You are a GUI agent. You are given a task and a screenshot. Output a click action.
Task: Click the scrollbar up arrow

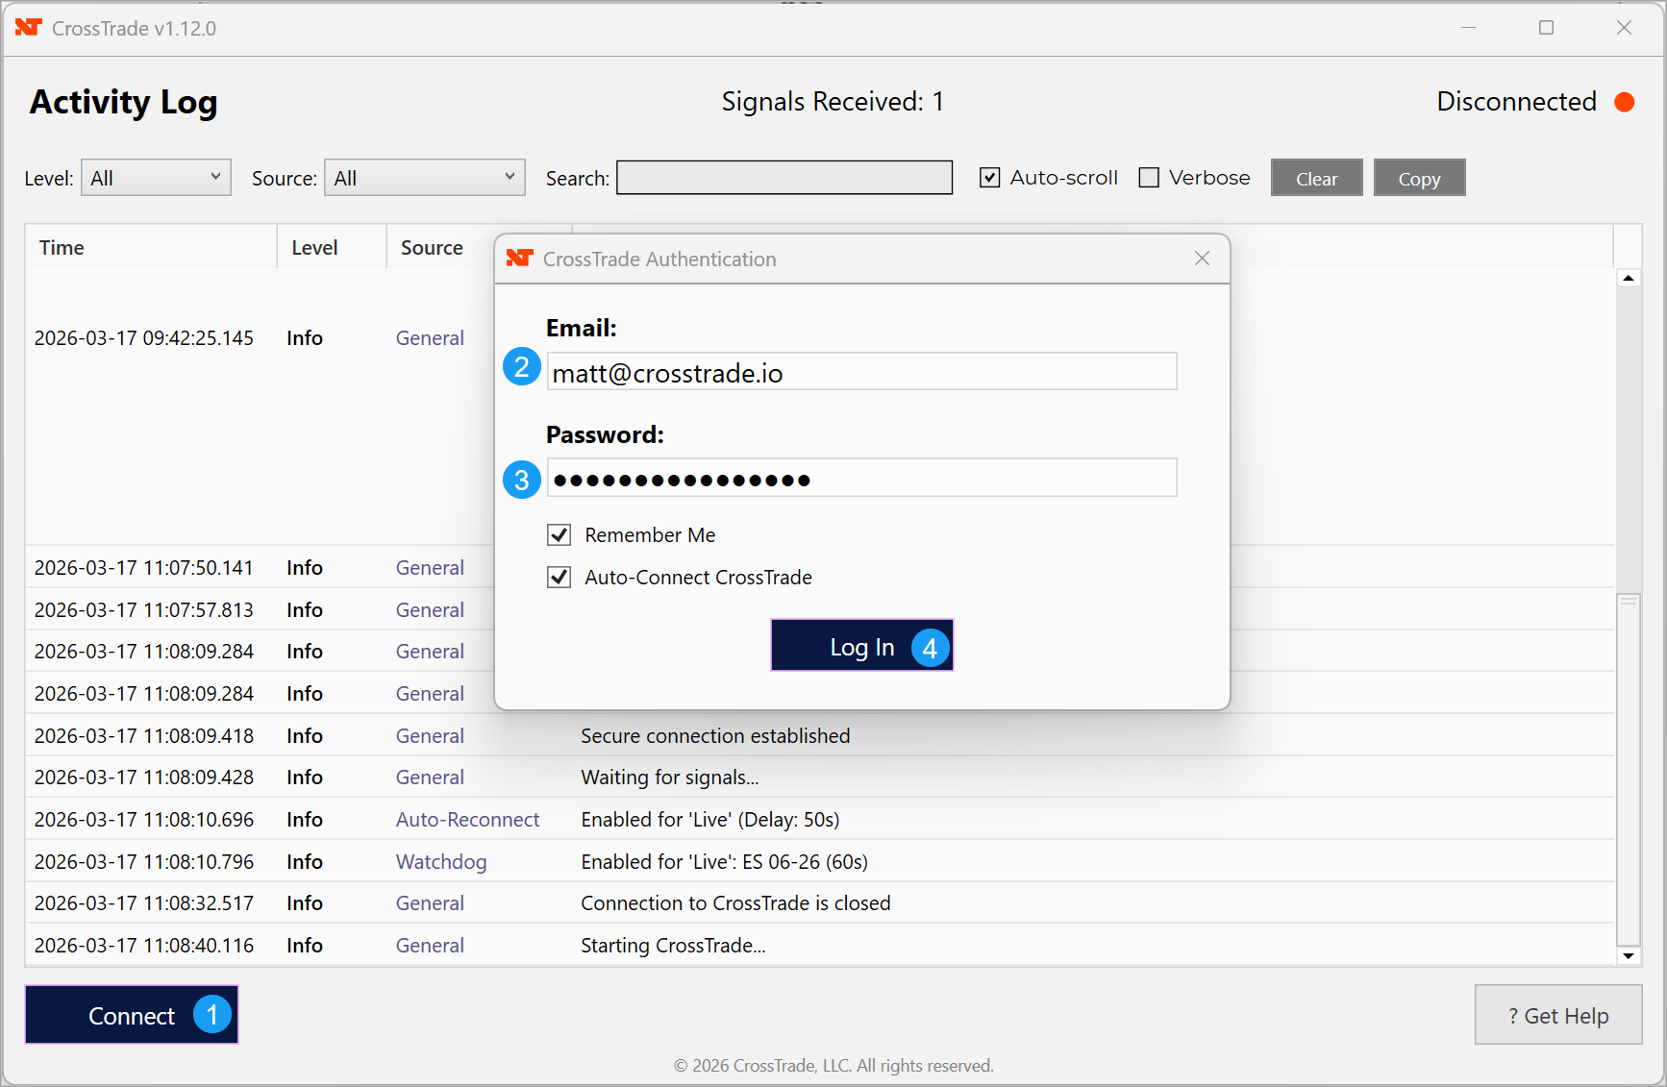1628,279
